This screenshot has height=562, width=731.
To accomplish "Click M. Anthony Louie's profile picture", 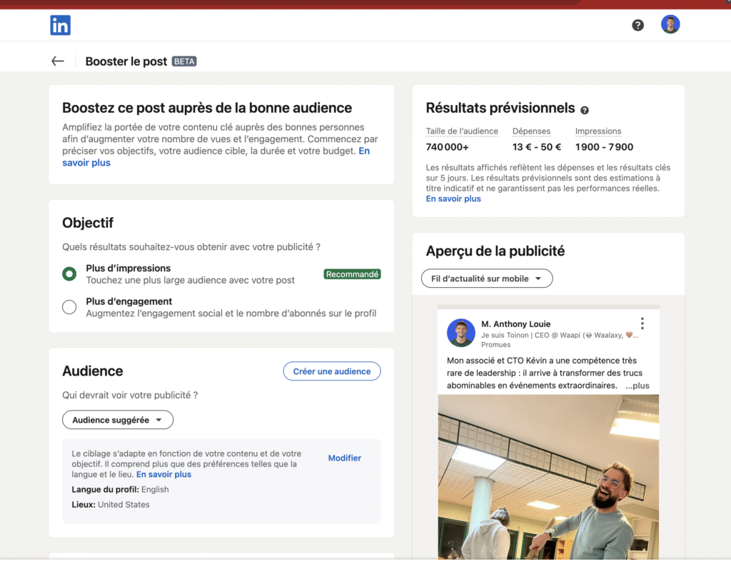I will pyautogui.click(x=460, y=333).
